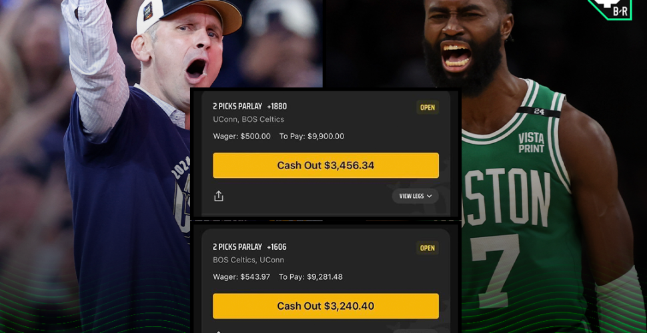Expand VIEW LEGS for the first parlay
This screenshot has height=333, width=647.
pos(415,196)
